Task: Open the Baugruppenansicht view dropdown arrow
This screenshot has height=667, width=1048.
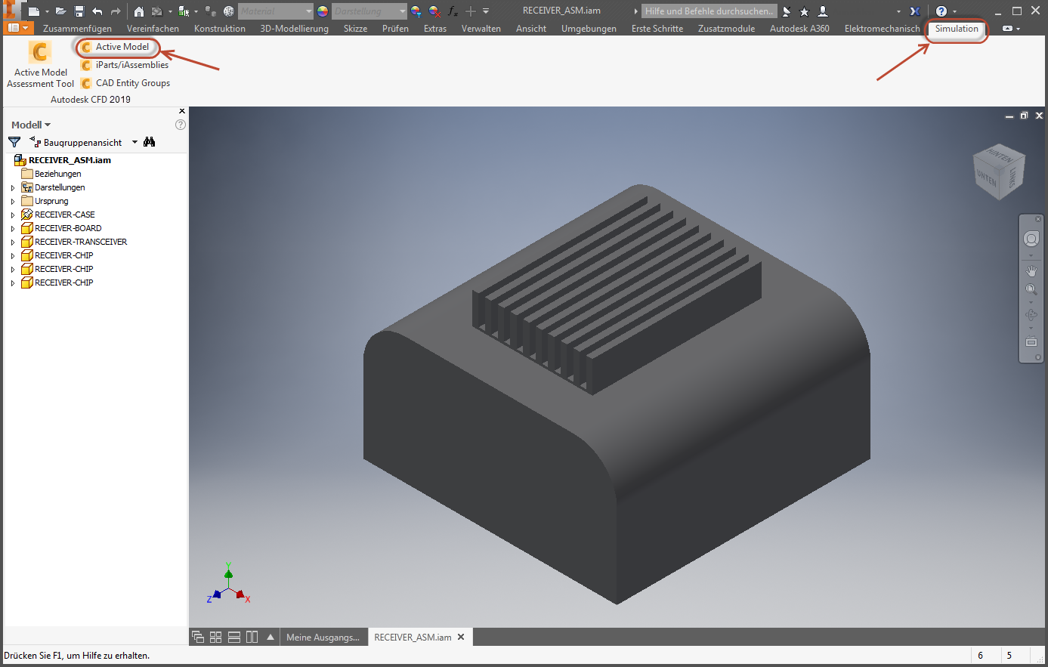Action: [x=135, y=142]
